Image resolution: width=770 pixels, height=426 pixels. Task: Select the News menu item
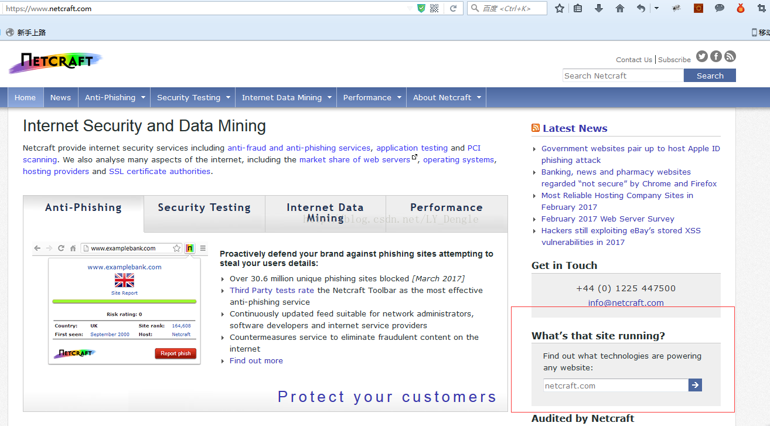point(60,97)
